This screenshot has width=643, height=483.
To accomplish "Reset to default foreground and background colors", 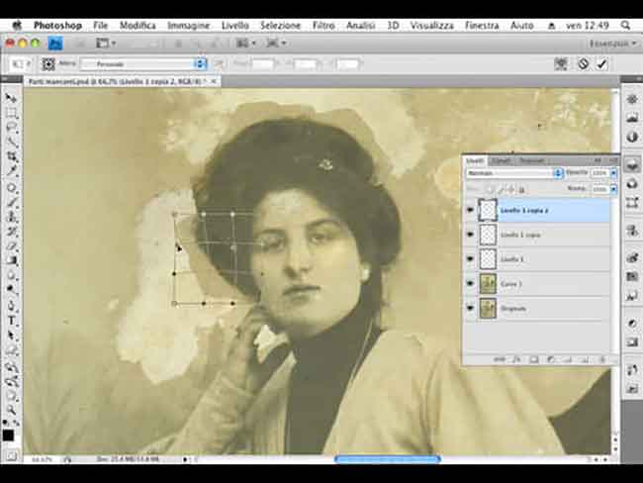I will tap(5, 423).
